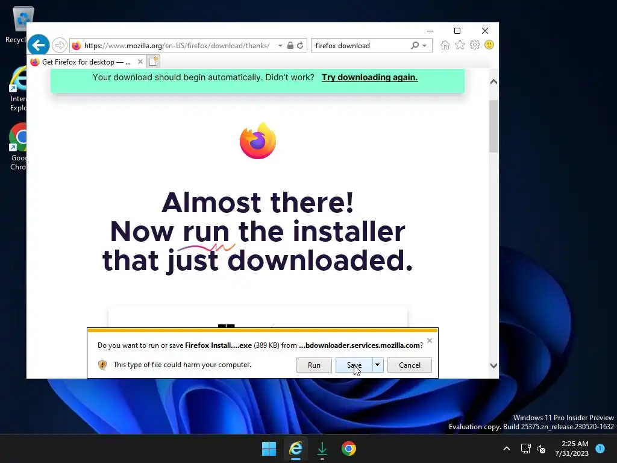Image resolution: width=617 pixels, height=463 pixels.
Task: Click the Firefox favicon in address bar
Action: tap(77, 46)
